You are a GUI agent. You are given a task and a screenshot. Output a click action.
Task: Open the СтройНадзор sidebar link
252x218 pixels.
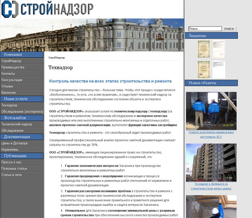[11, 61]
